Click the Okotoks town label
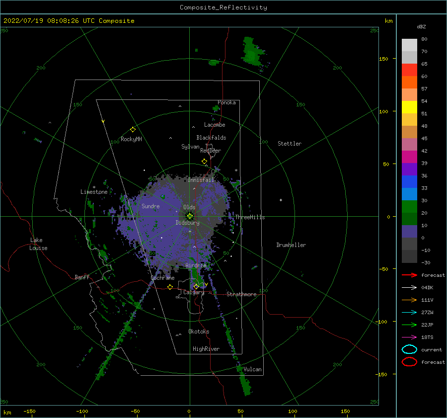The height and width of the screenshot is (418, 447). coord(199,332)
